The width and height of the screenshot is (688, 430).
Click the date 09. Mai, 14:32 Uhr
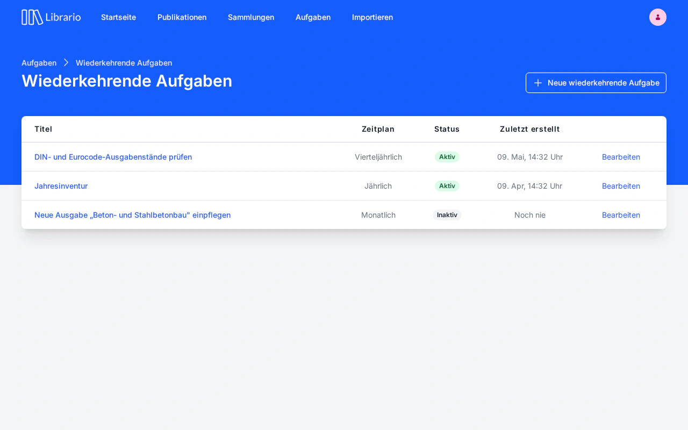(530, 157)
